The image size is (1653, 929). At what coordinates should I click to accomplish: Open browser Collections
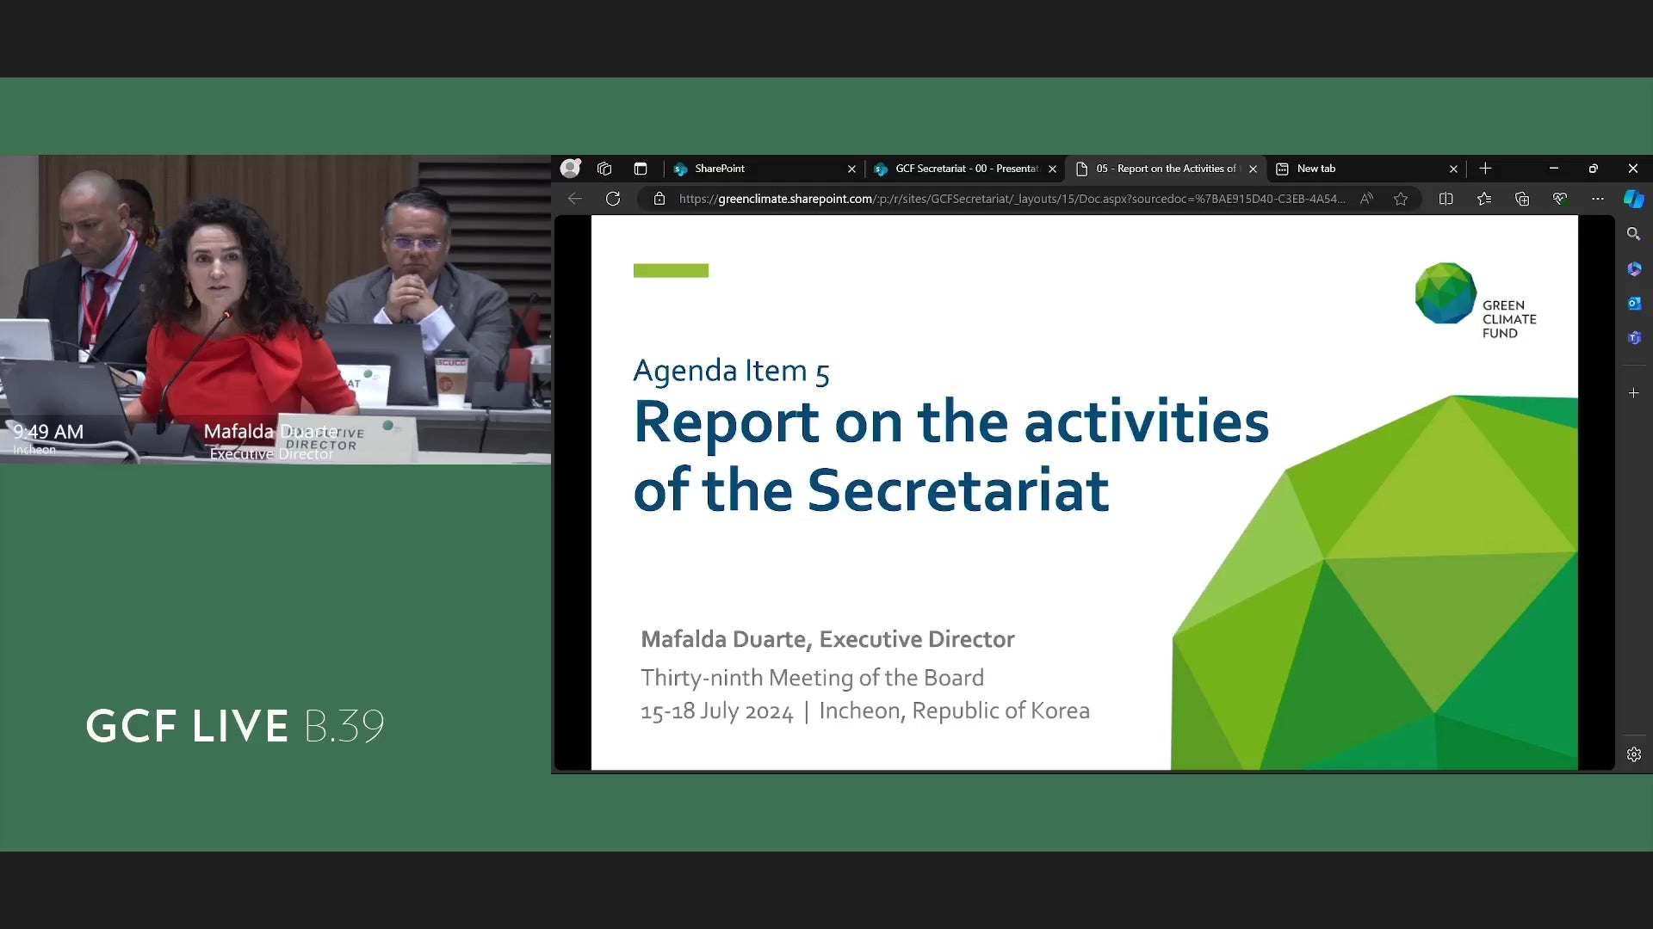1522,199
